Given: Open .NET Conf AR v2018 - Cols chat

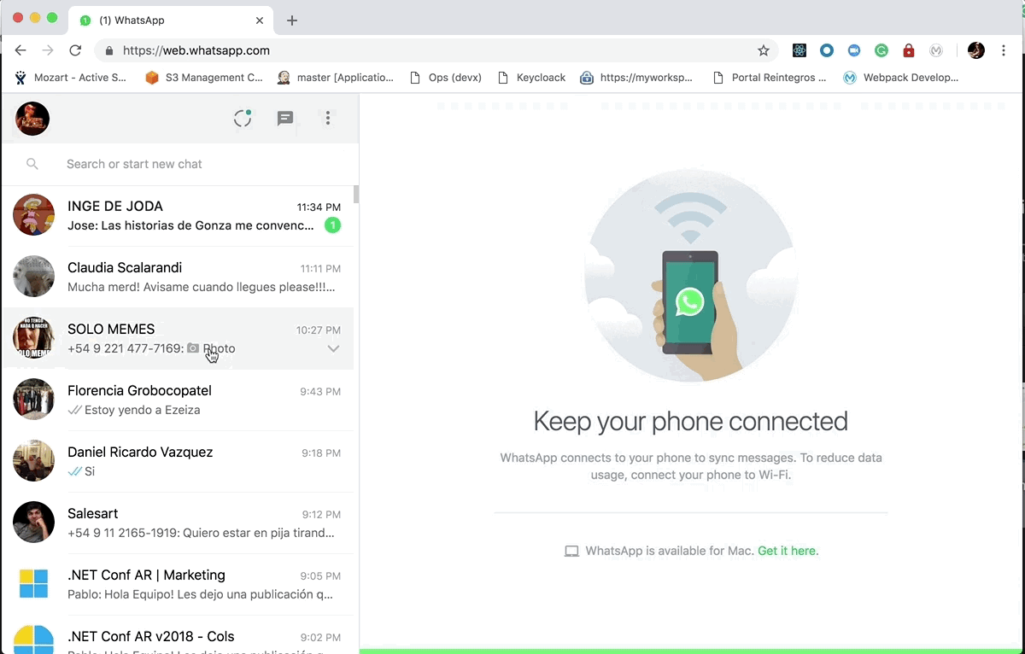Looking at the screenshot, I should (178, 634).
